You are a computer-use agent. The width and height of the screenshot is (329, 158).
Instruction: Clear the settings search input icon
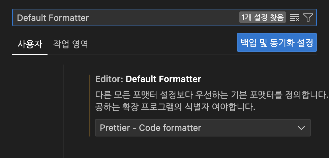click(294, 17)
